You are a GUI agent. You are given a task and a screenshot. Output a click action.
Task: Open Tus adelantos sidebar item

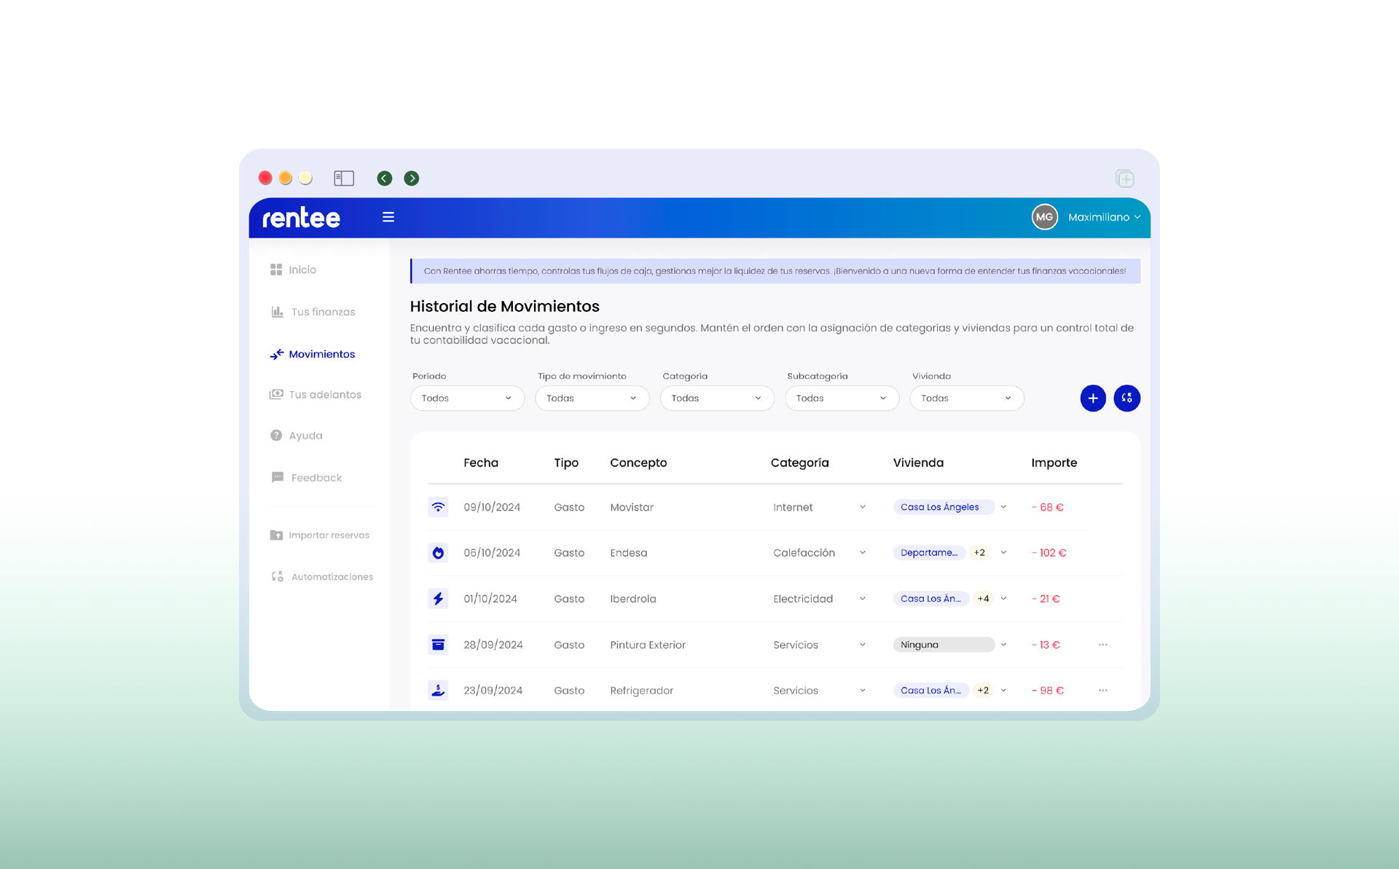(x=324, y=395)
